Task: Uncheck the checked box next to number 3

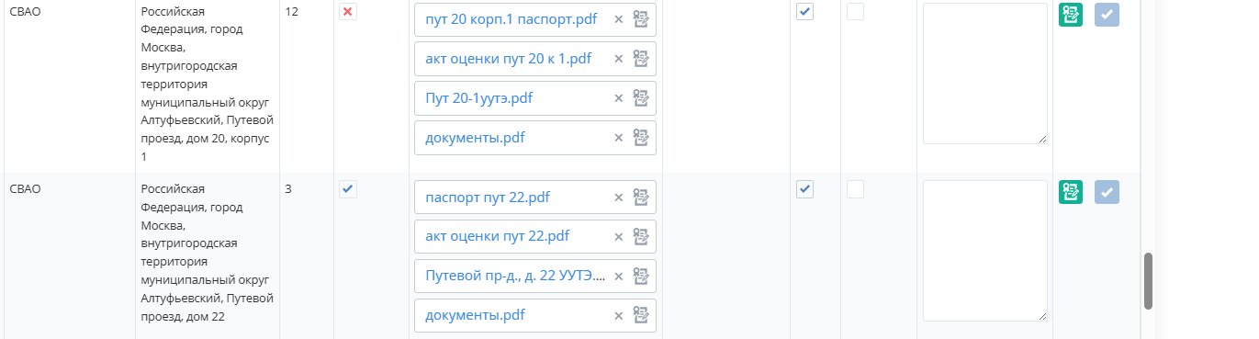Action: (x=348, y=189)
